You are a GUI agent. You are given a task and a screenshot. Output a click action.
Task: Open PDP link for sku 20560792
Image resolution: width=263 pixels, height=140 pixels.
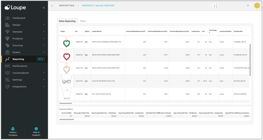(x=86, y=55)
